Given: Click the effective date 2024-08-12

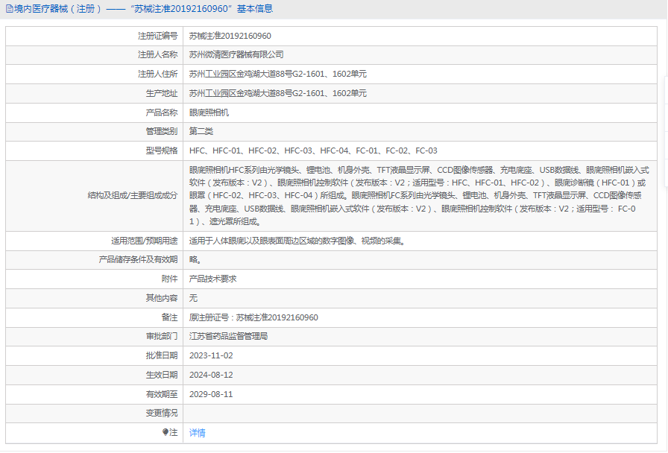Looking at the screenshot, I should tap(211, 375).
